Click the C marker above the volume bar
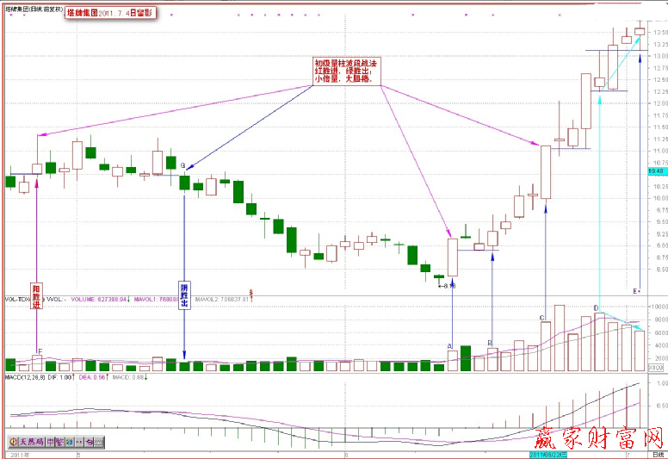This screenshot has height=459, width=668. 541,318
